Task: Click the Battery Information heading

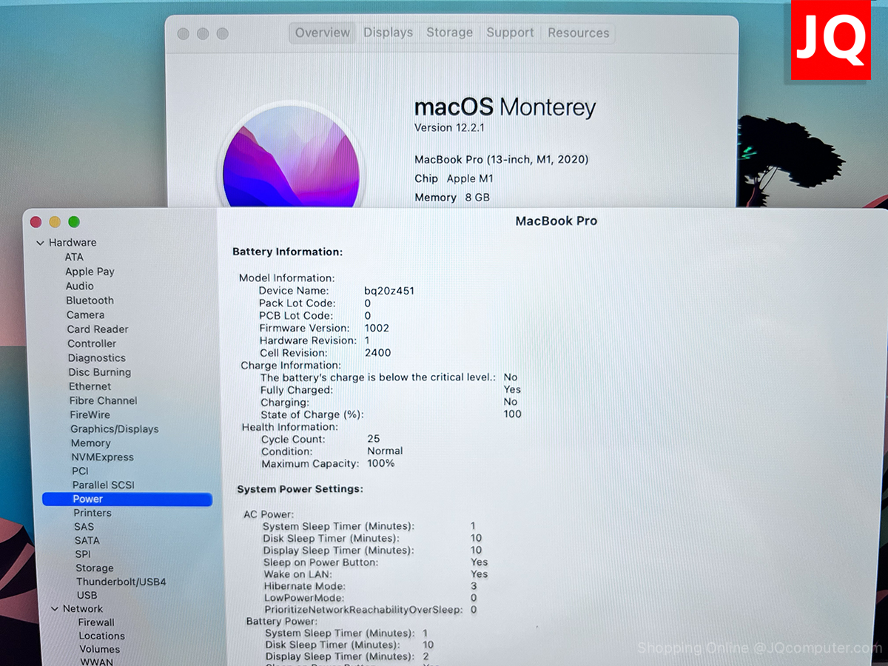Action: [287, 252]
